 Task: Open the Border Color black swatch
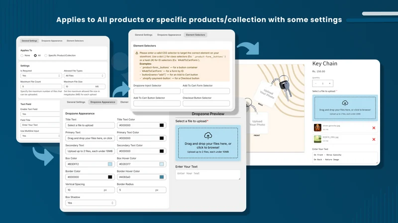click(110, 177)
